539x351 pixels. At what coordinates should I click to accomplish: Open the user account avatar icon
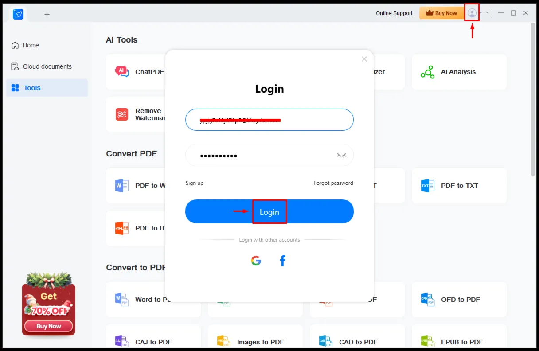pos(472,13)
